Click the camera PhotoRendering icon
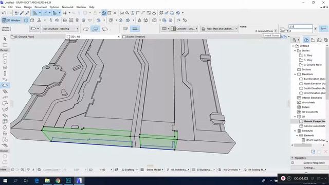 tap(154, 21)
